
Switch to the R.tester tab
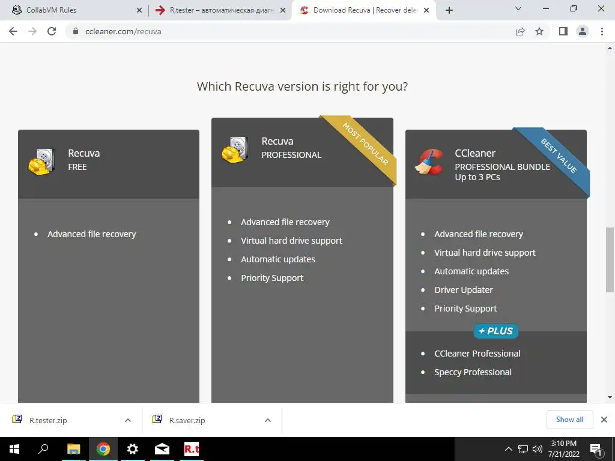(222, 10)
